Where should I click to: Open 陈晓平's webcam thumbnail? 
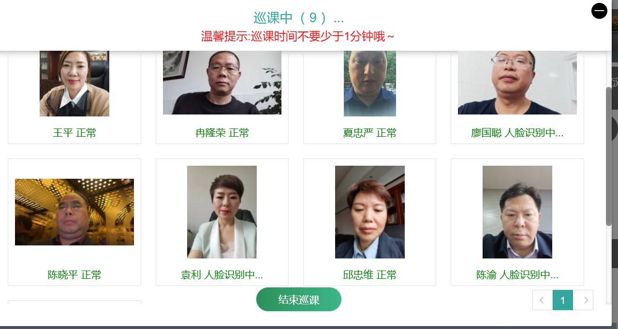coord(74,212)
